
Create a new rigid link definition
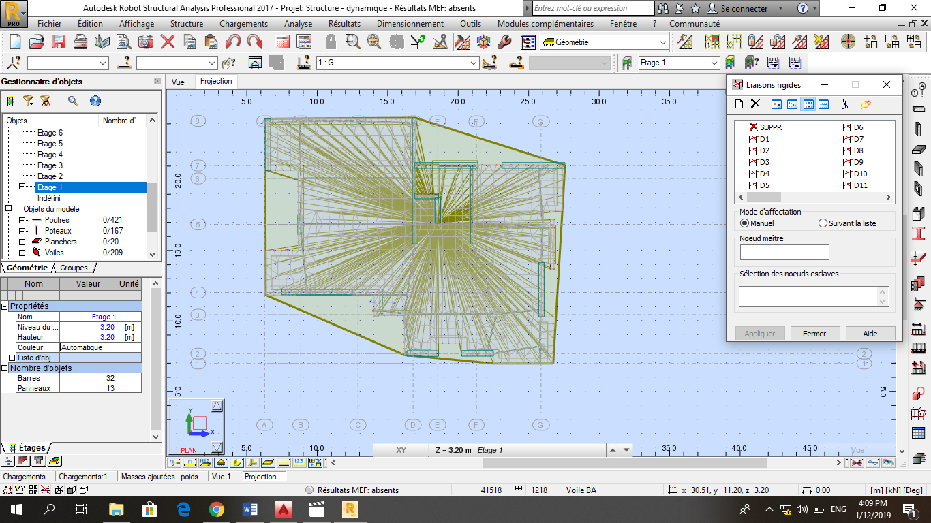click(x=739, y=104)
